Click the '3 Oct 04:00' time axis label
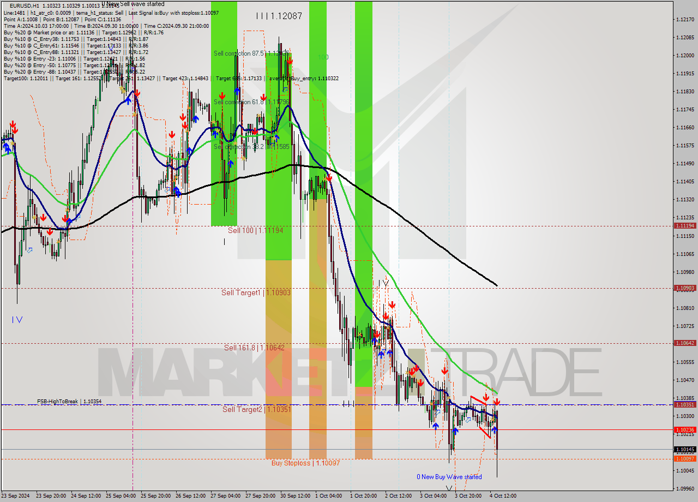Image resolution: width=698 pixels, height=502 pixels. click(x=434, y=496)
